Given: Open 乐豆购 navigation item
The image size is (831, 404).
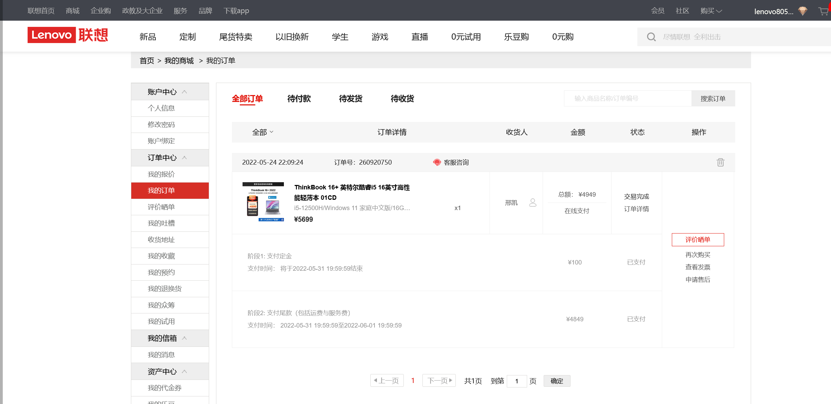Looking at the screenshot, I should [516, 37].
